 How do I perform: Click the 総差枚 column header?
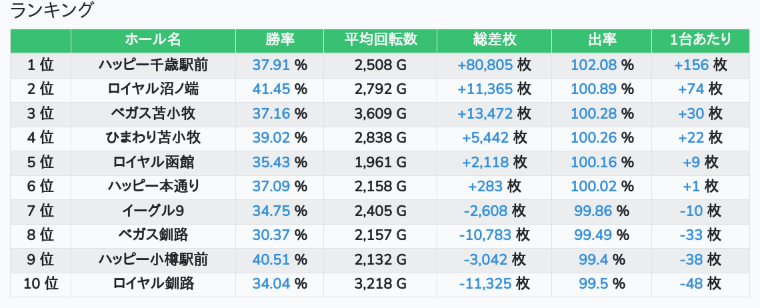click(494, 40)
